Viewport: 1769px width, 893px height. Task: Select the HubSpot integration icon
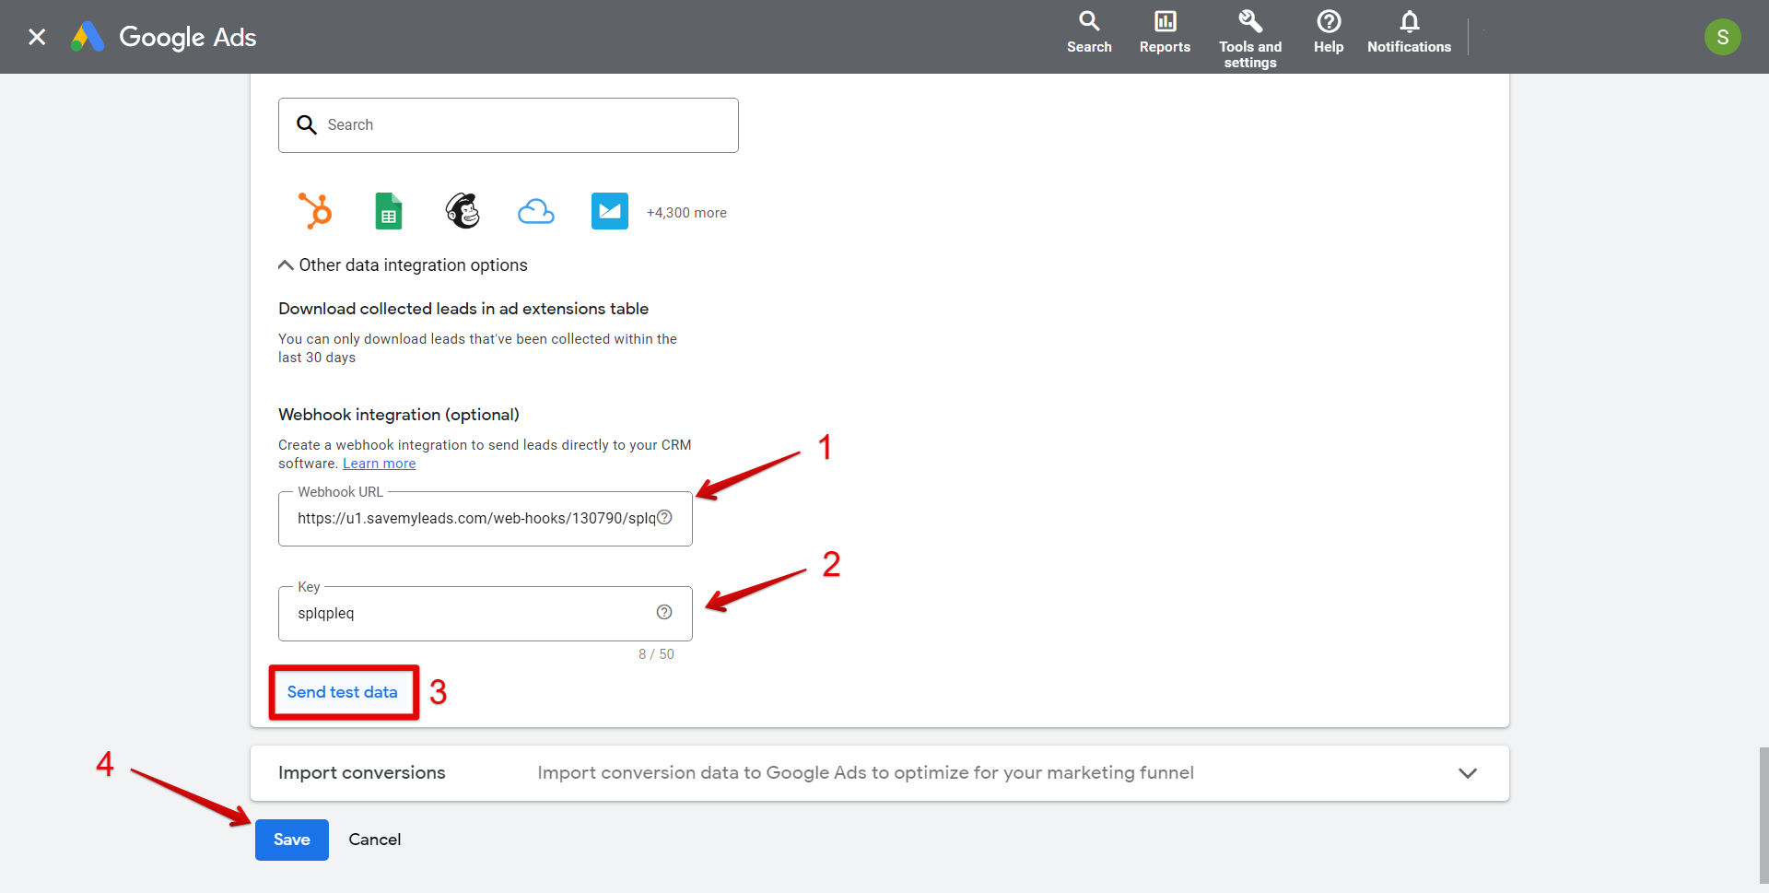click(x=315, y=211)
